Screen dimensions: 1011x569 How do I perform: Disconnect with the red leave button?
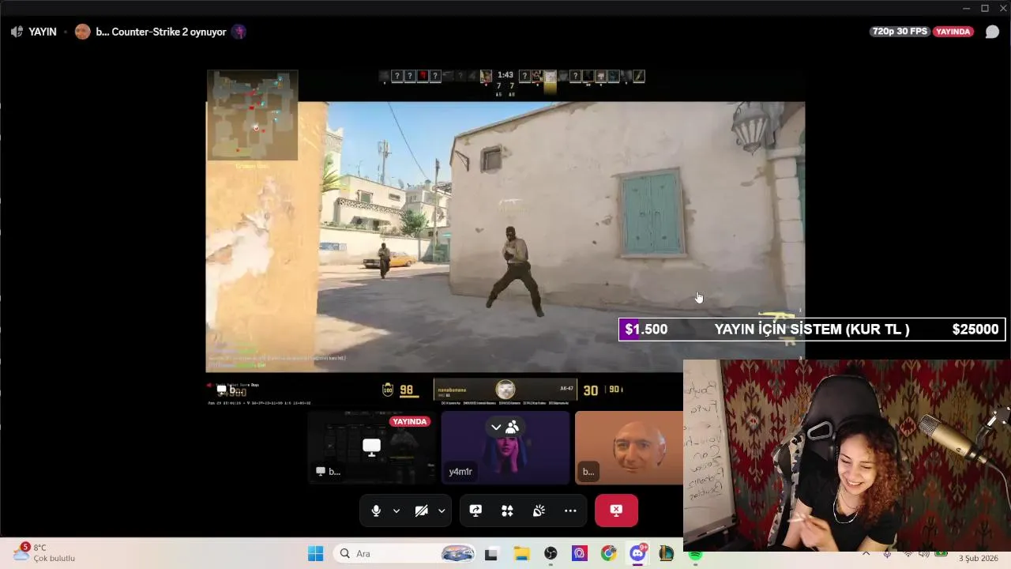[616, 511]
